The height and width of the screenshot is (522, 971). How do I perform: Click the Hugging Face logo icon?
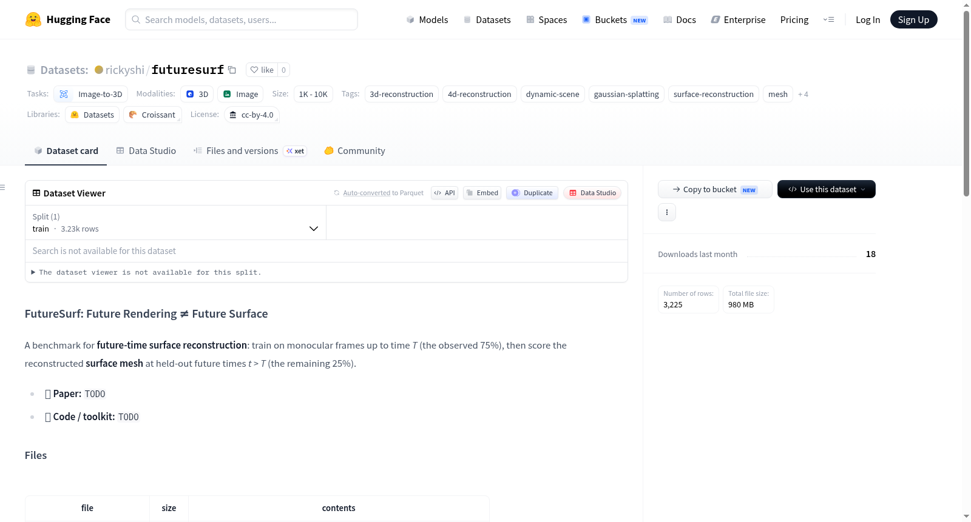[x=33, y=19]
